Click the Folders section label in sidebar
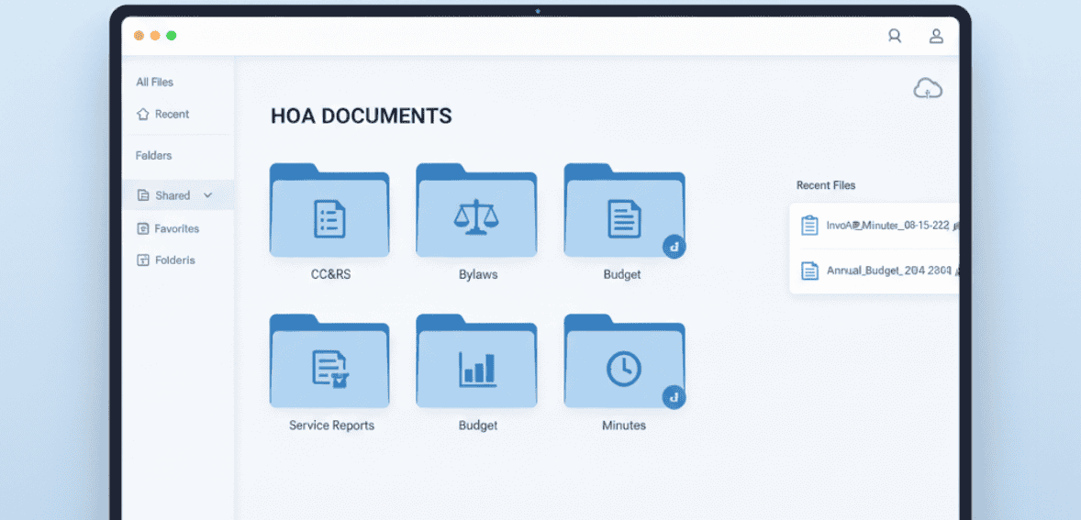The width and height of the screenshot is (1081, 520). pyautogui.click(x=154, y=156)
